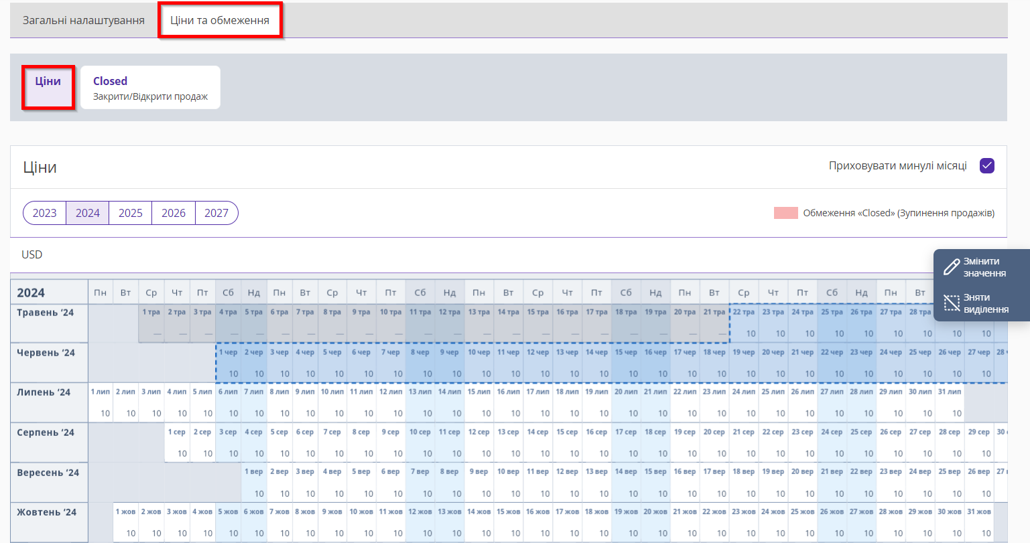Viewport: 1030px width, 543px height.
Task: Click the 21 тра date cell
Action: (714, 323)
